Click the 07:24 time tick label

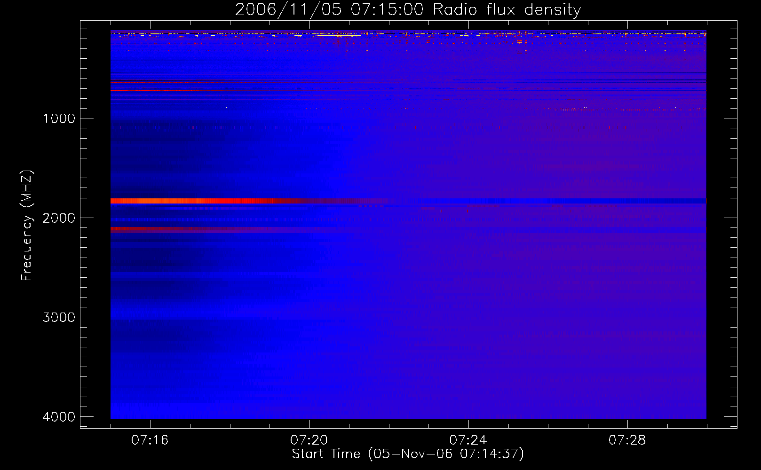(x=468, y=440)
